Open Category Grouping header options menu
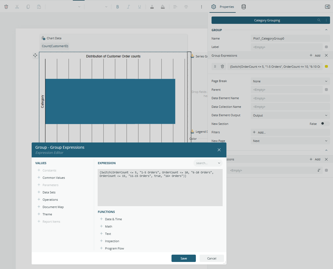 pyautogui.click(x=326, y=20)
